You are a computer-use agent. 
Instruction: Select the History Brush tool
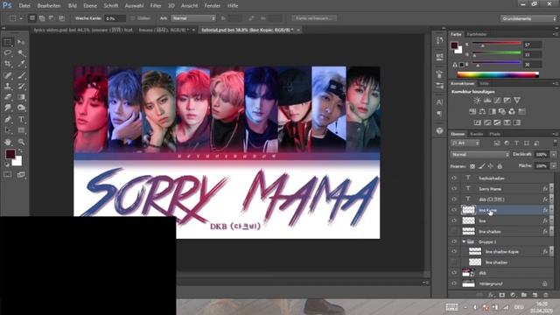(21, 86)
